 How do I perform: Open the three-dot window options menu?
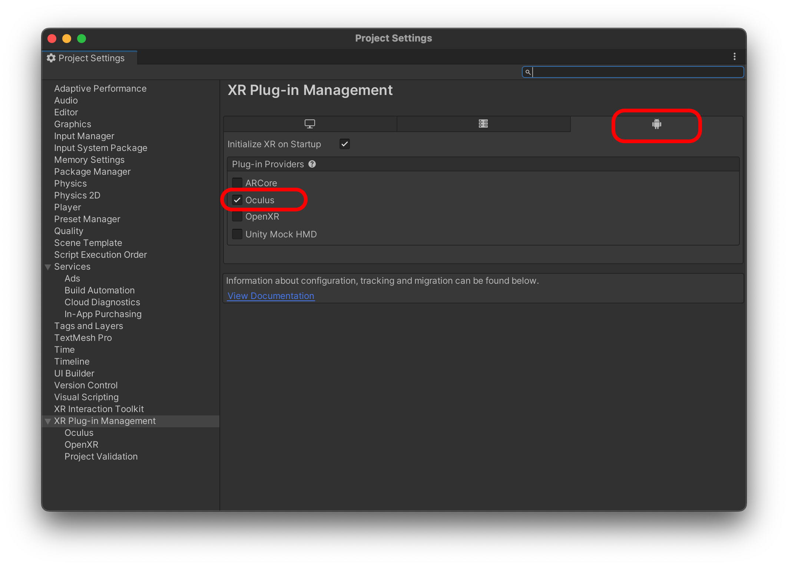(x=734, y=57)
